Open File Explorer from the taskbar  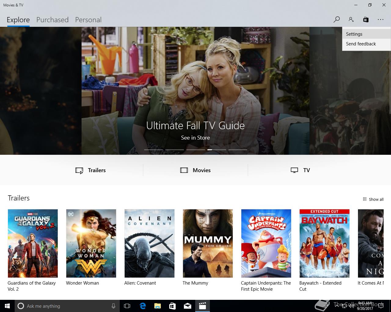158,306
